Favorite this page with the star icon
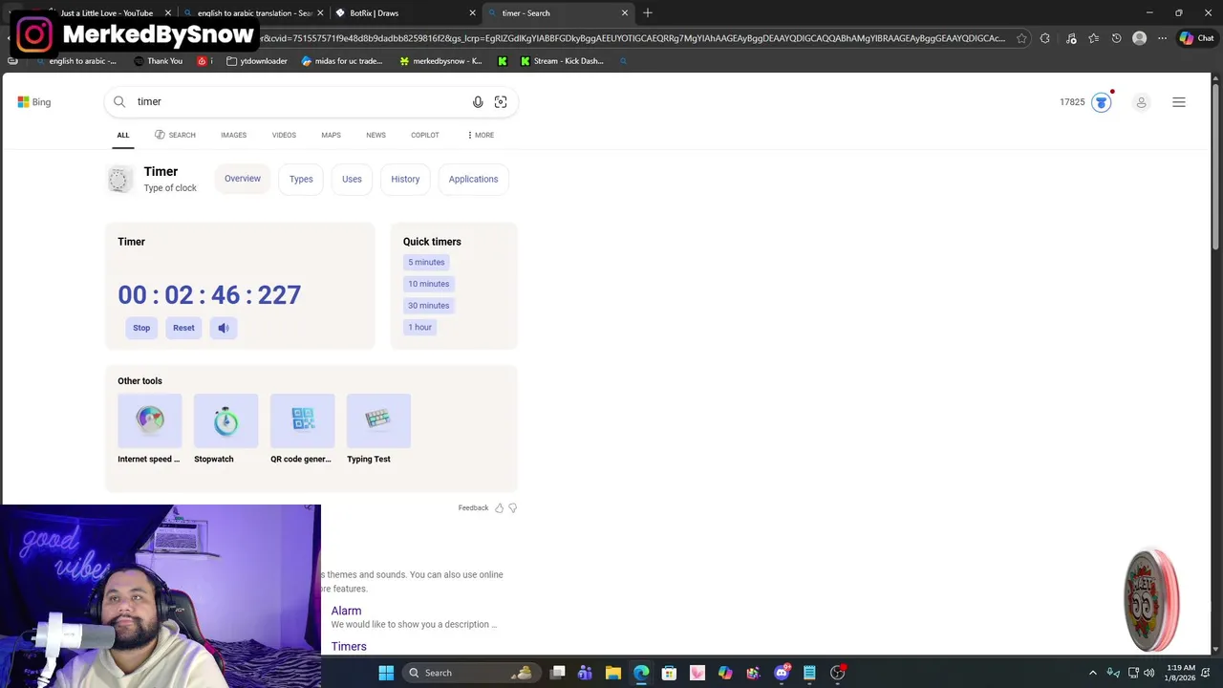Screen dimensions: 1223x688 coord(1021,38)
